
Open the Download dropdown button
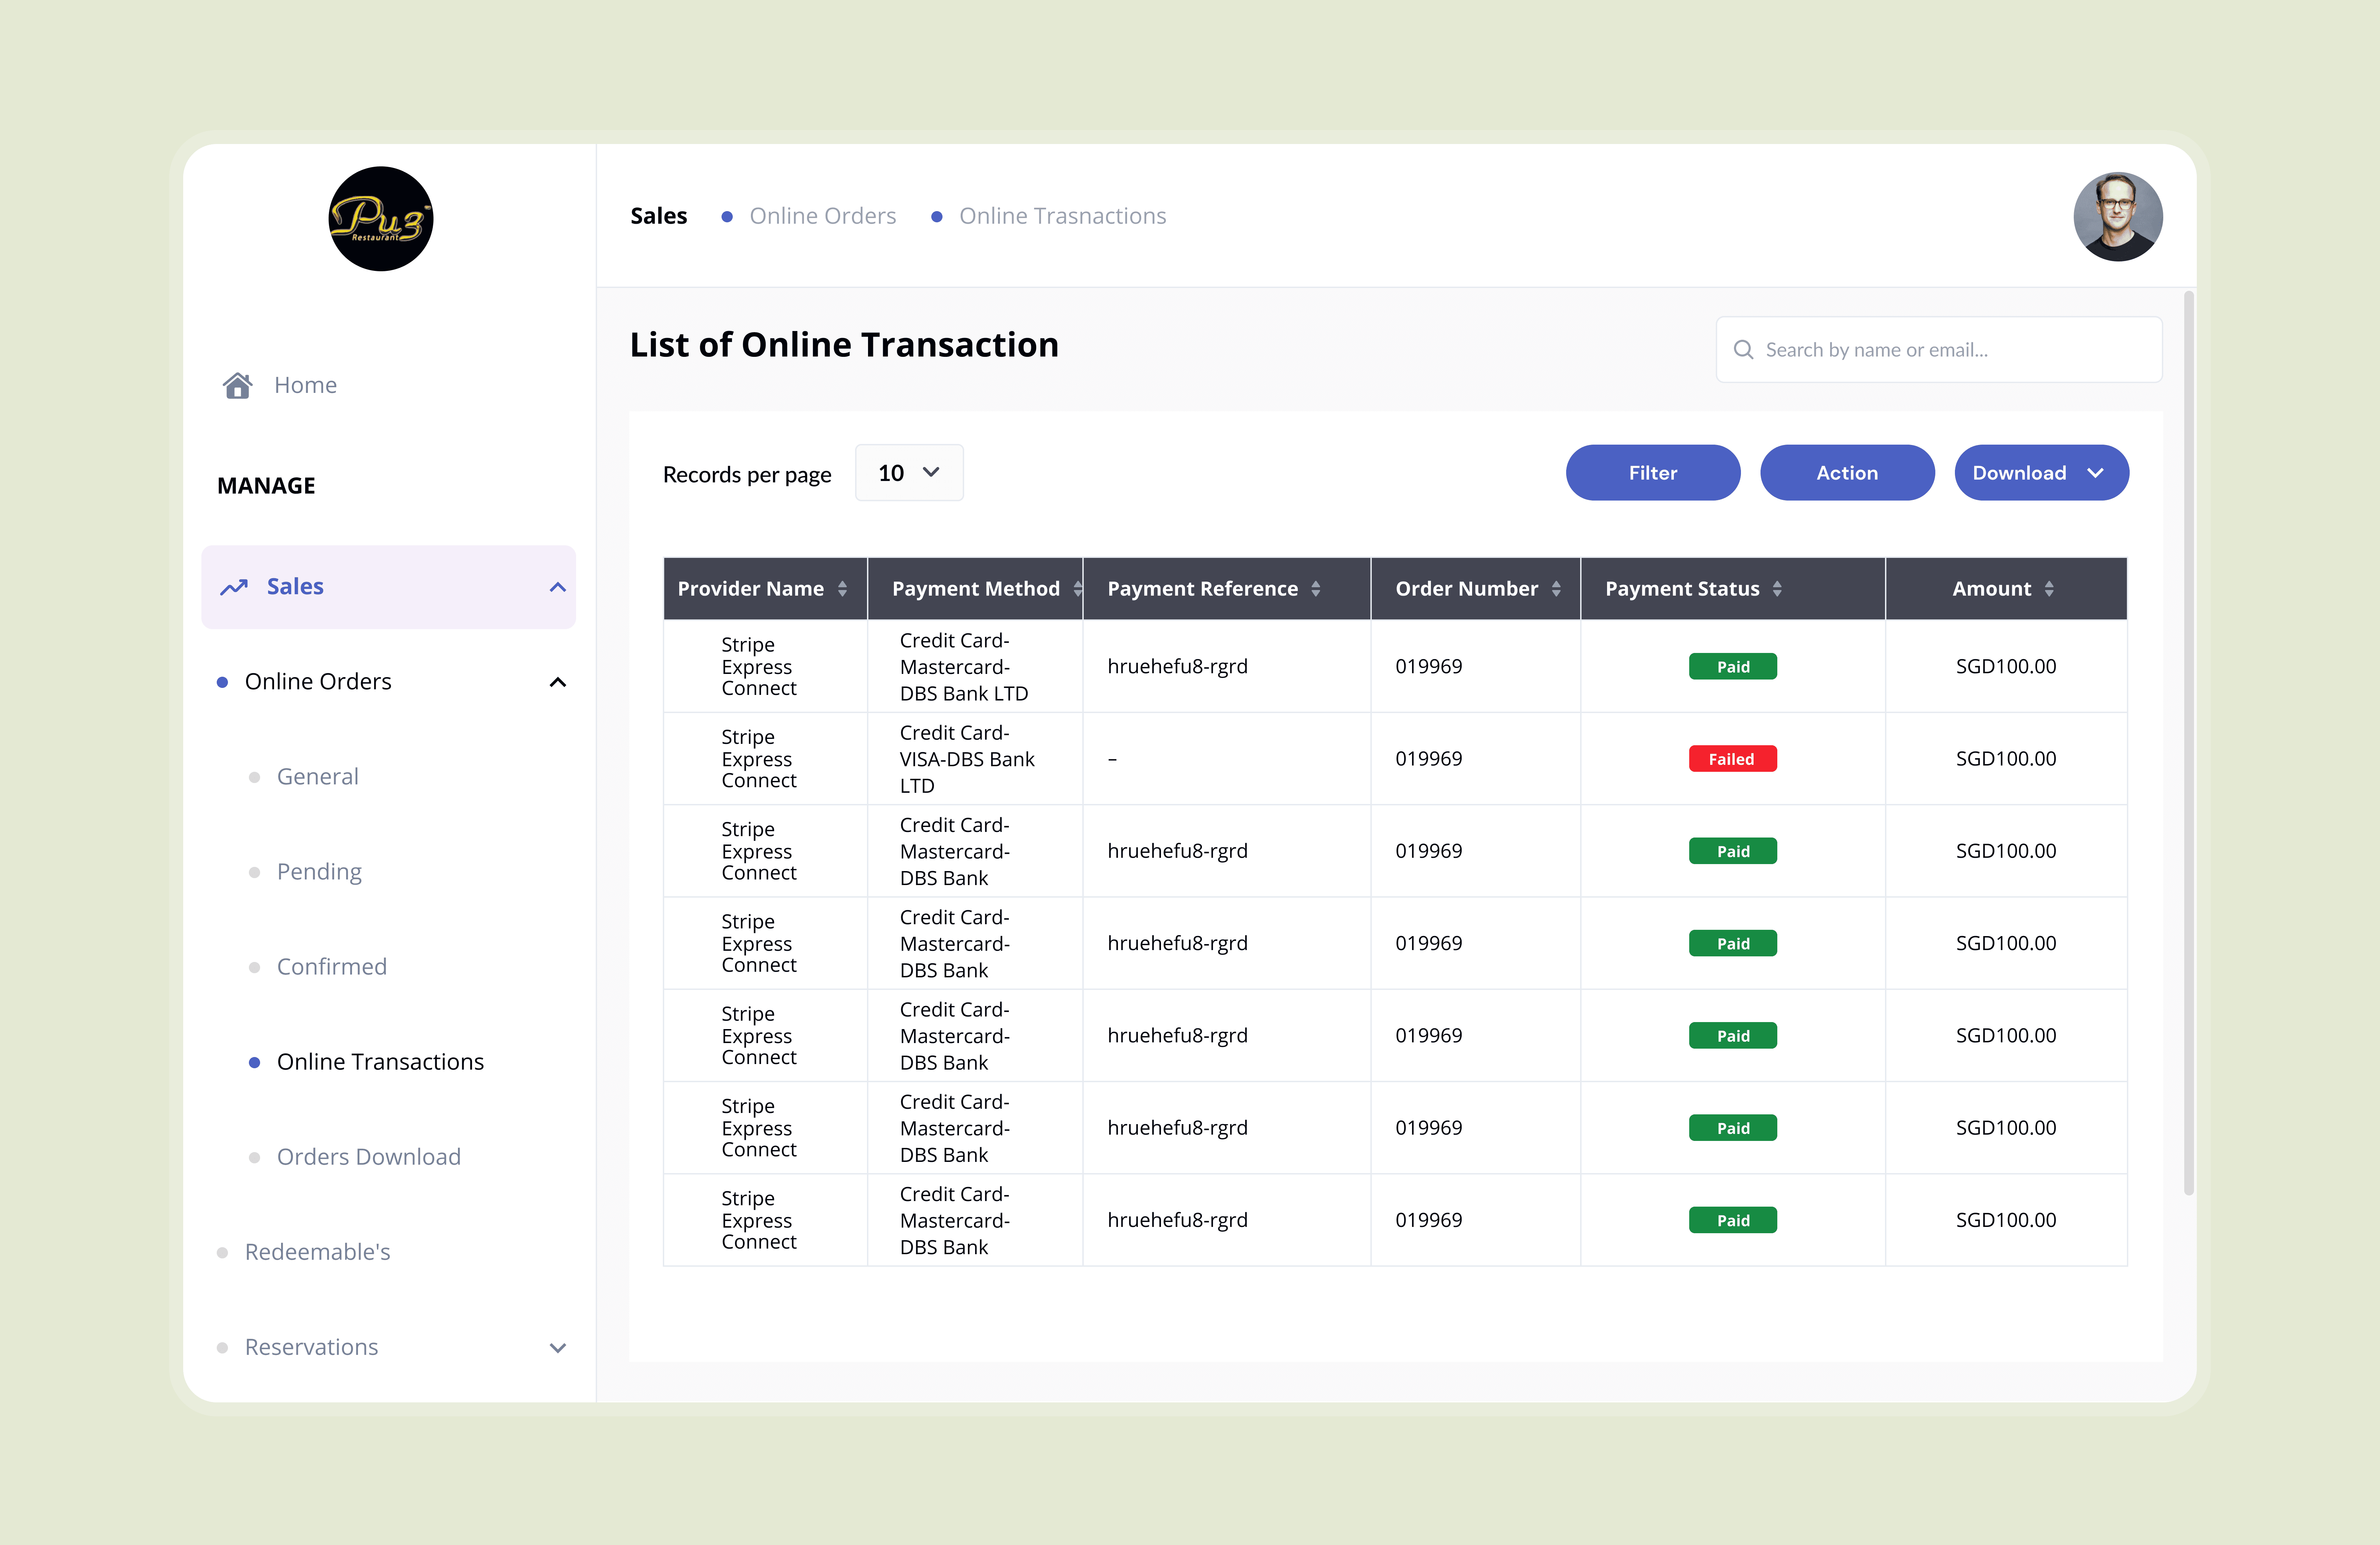pyautogui.click(x=2041, y=473)
